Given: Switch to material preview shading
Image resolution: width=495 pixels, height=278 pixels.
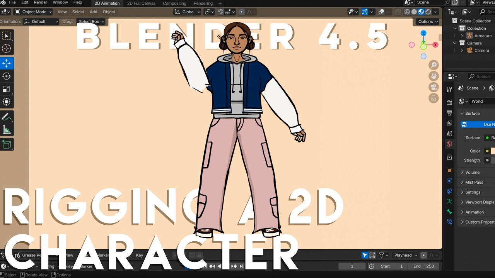Looking at the screenshot, I should coord(421,12).
